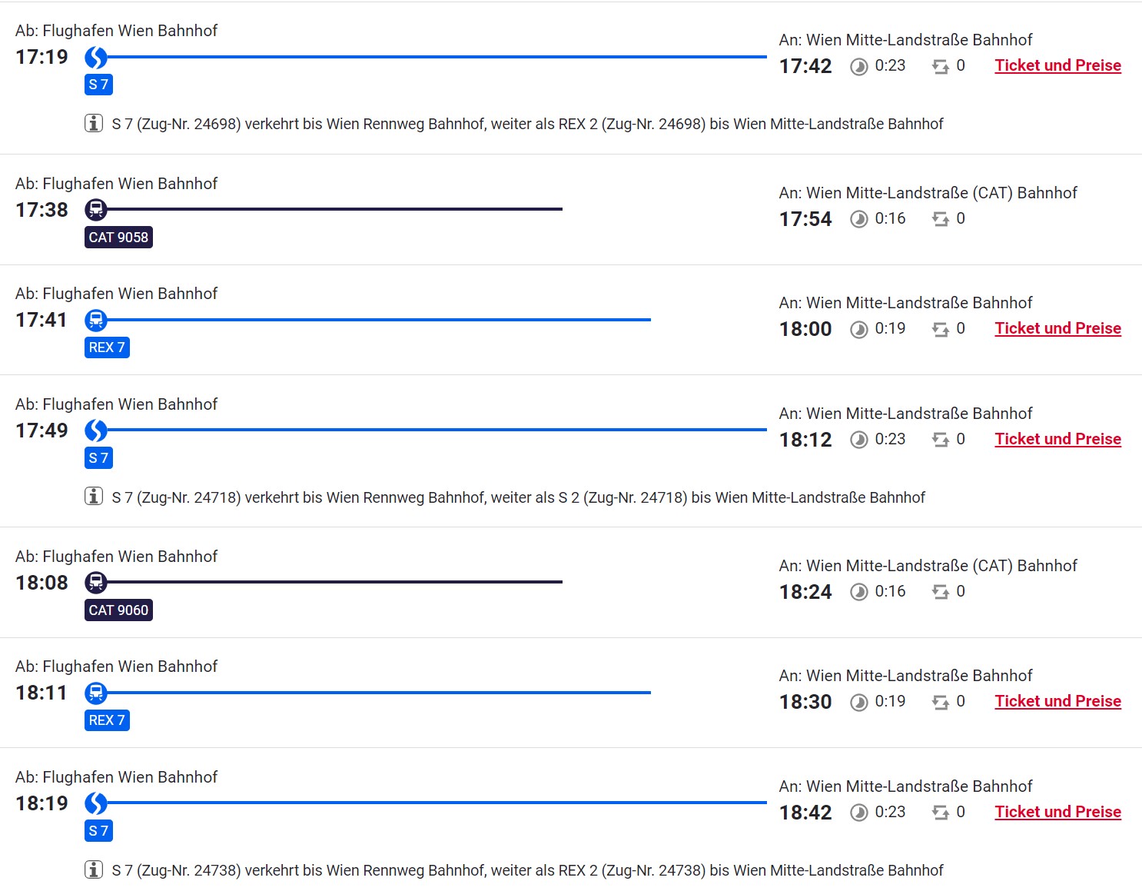The width and height of the screenshot is (1142, 891).
Task: Click the CAT 9060 train badge
Action: 118,610
